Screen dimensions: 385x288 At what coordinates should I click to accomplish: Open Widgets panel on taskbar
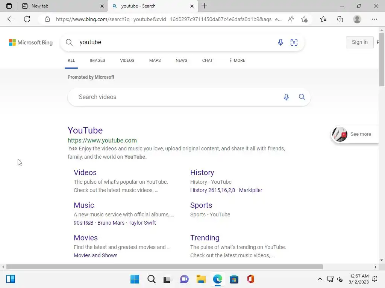click(x=11, y=279)
